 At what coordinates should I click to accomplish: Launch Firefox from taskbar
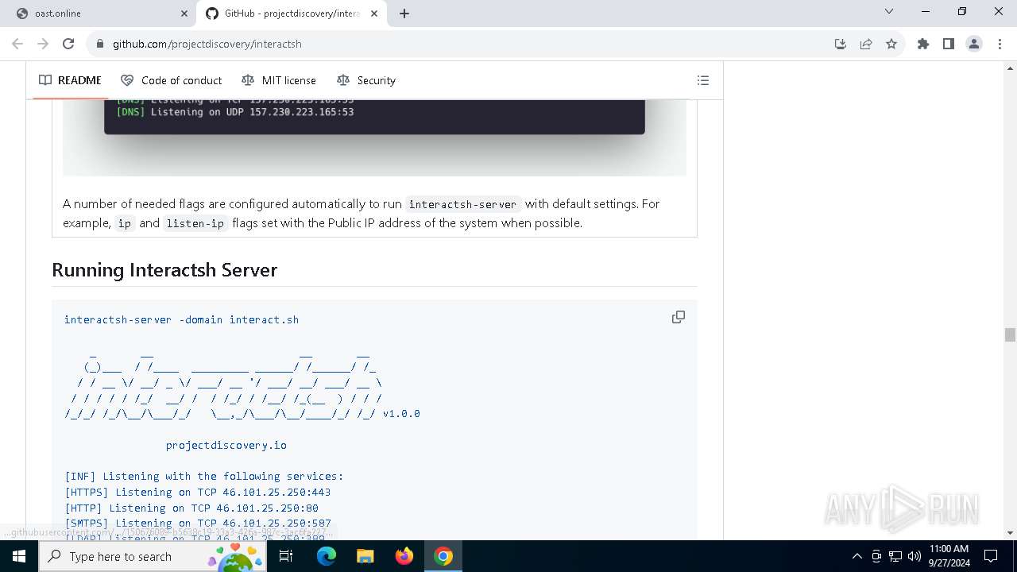(x=404, y=556)
